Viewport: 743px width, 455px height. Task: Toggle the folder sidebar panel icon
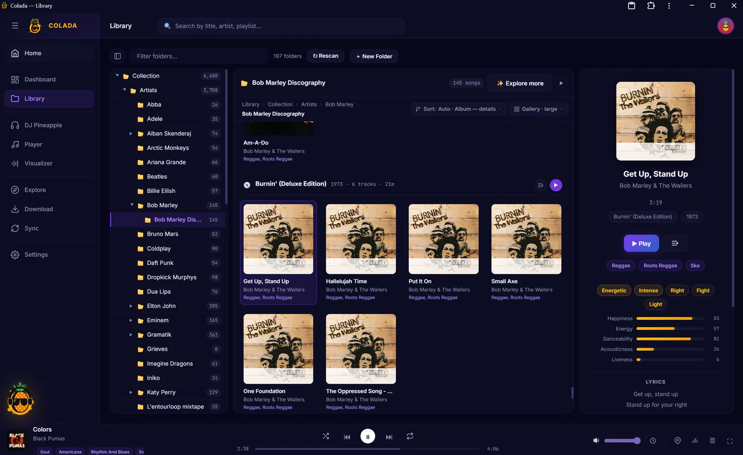click(117, 56)
